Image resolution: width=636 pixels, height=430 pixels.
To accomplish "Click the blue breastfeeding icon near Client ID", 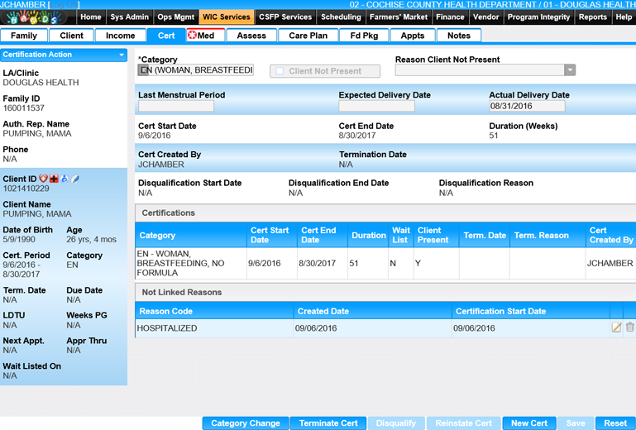I will click(x=65, y=179).
